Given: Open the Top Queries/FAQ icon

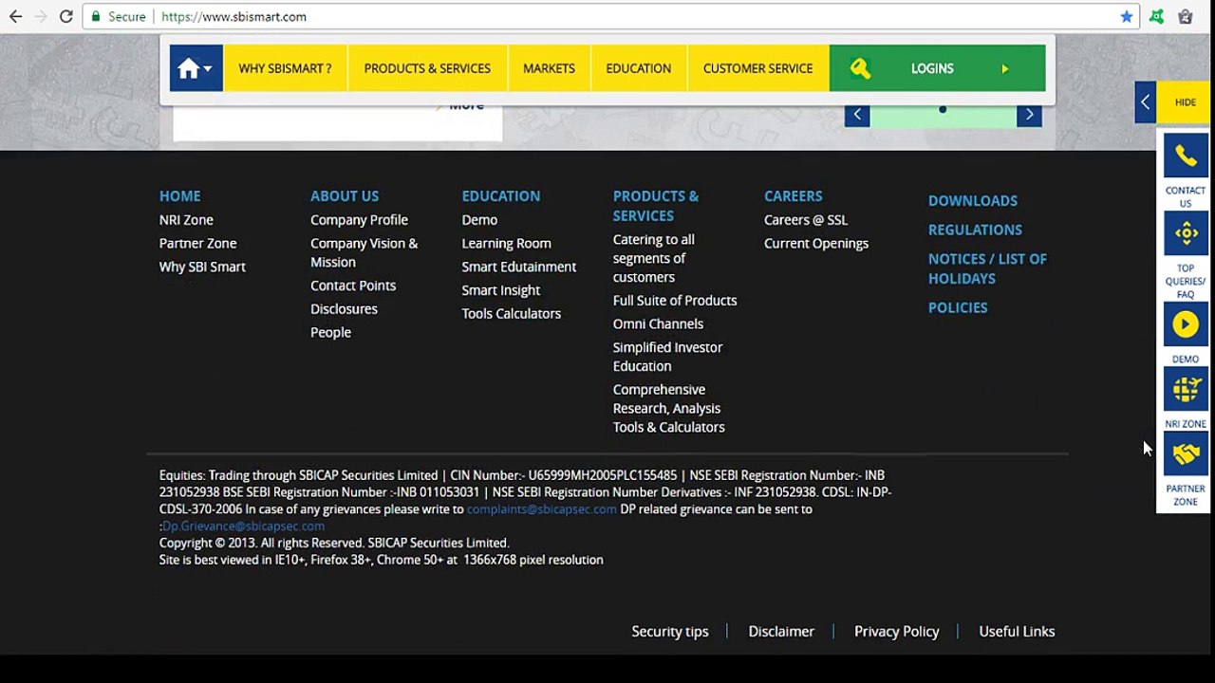Looking at the screenshot, I should pyautogui.click(x=1186, y=233).
